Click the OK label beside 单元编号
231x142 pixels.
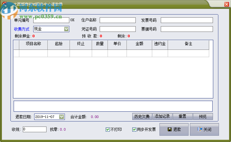[72, 20]
